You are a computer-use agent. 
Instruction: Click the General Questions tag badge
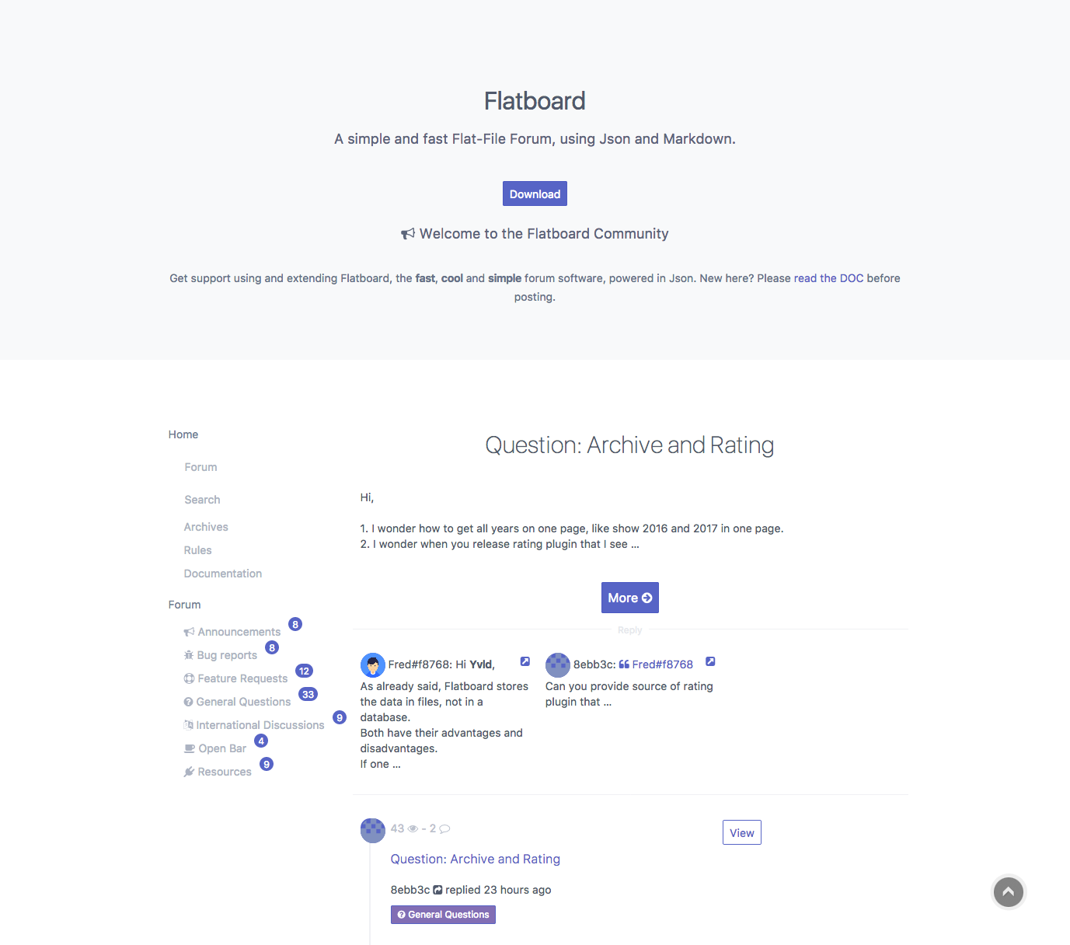click(443, 915)
